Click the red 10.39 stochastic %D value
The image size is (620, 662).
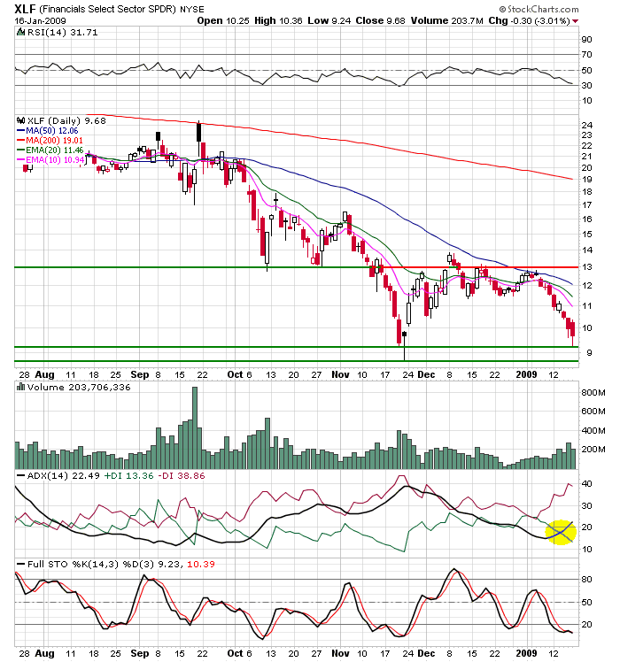pos(201,564)
